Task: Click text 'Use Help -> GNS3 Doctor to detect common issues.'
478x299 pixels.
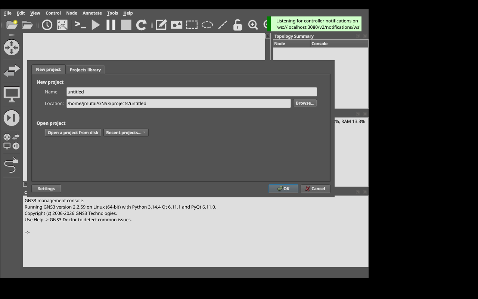Action: pos(78,220)
